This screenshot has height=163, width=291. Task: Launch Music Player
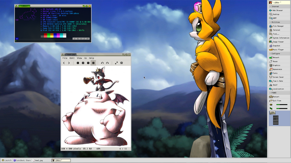(x=279, y=49)
